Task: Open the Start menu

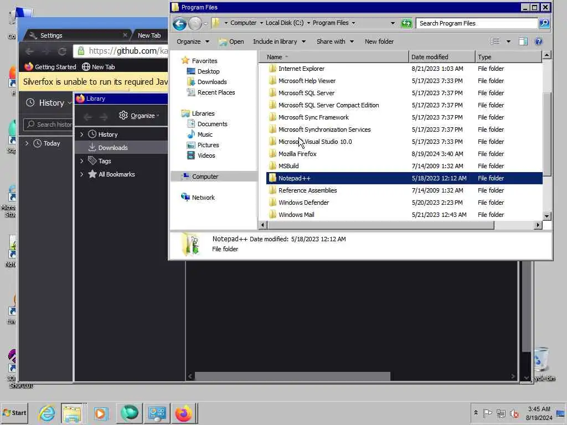Action: 14,413
